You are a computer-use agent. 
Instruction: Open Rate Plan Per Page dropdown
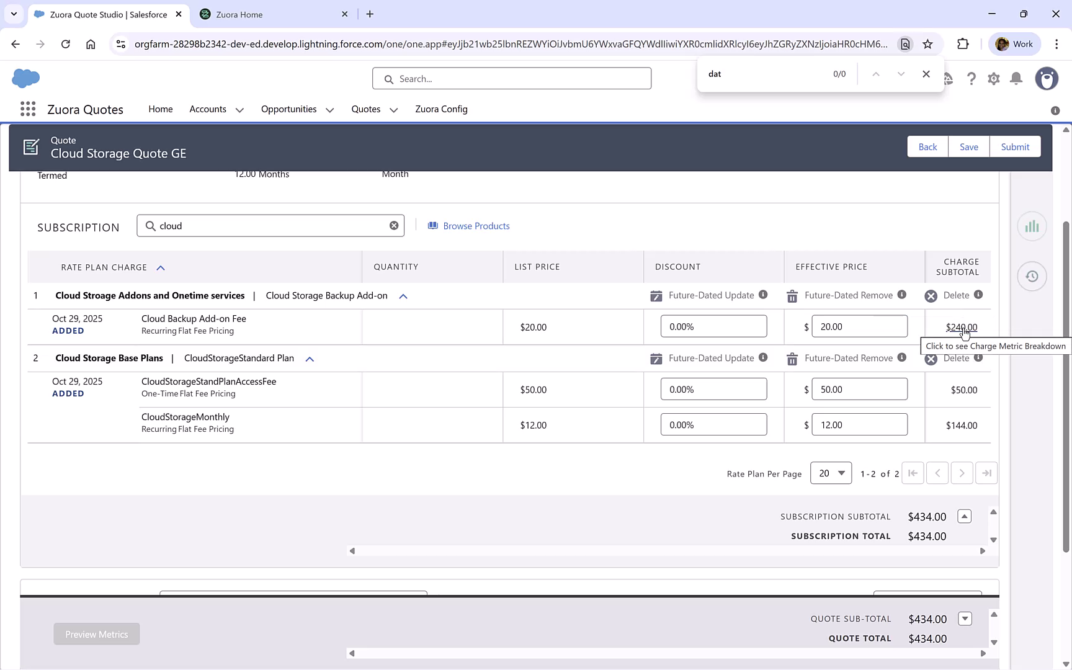point(831,473)
